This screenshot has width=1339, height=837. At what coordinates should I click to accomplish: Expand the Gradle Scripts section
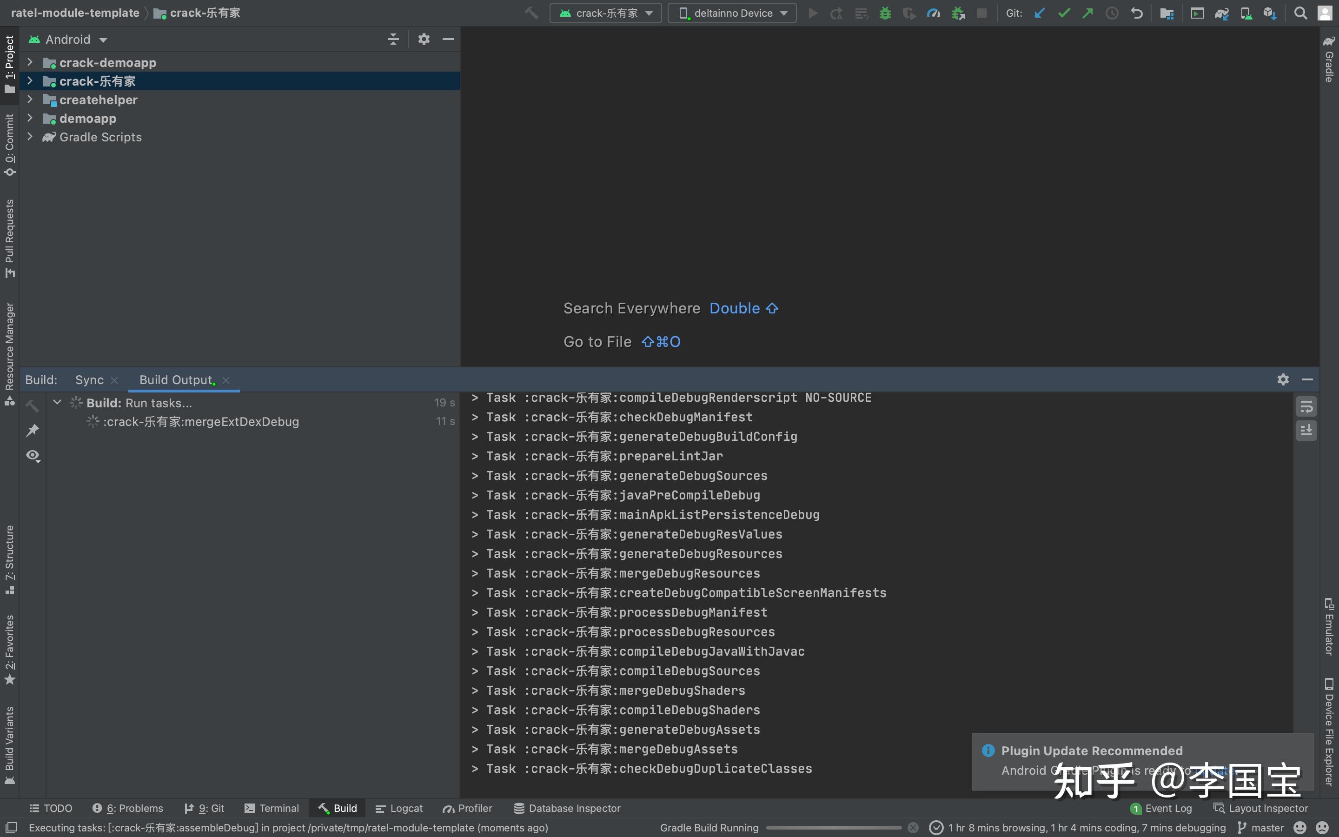(x=30, y=136)
